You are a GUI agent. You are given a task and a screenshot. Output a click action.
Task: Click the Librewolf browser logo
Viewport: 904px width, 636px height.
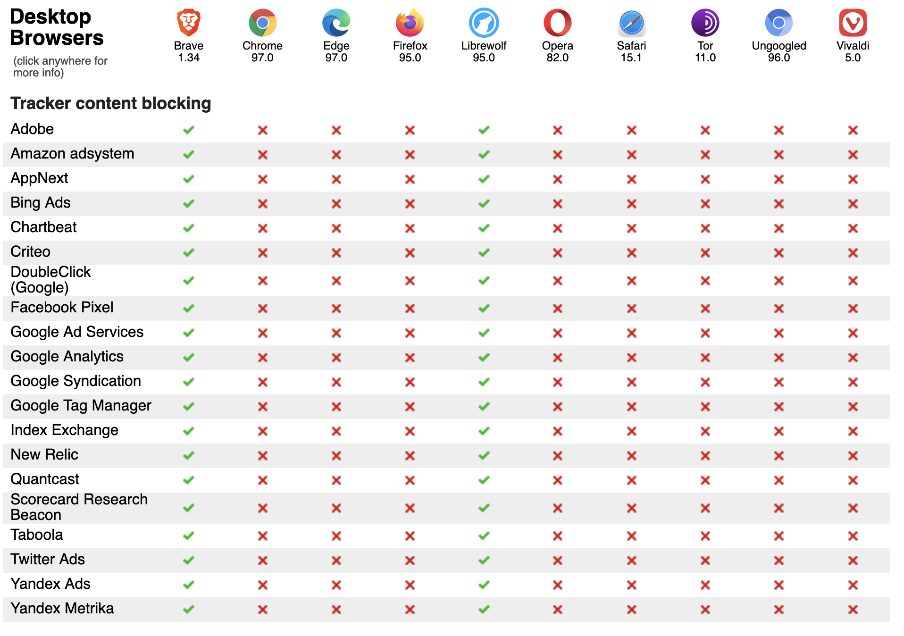(484, 23)
